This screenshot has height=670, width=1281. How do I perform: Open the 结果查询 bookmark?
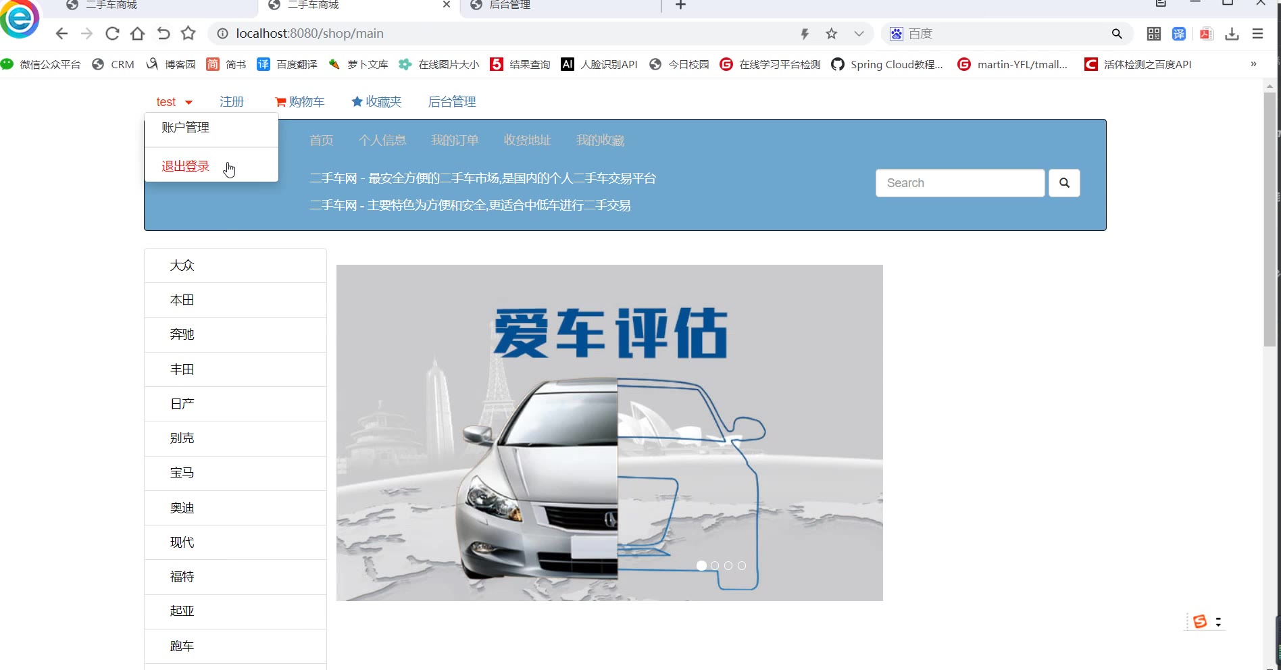[x=520, y=64]
